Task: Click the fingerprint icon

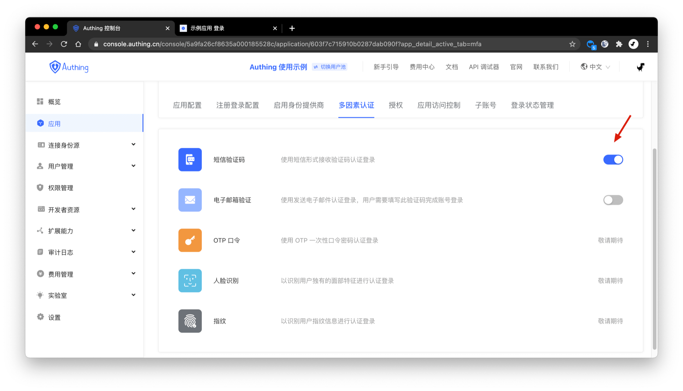Action: click(x=190, y=321)
